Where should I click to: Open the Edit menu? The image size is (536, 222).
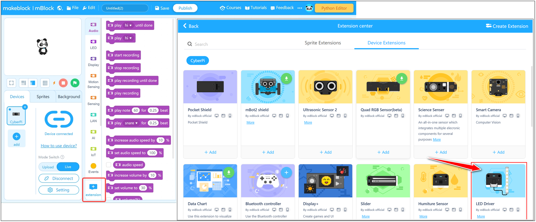(89, 8)
